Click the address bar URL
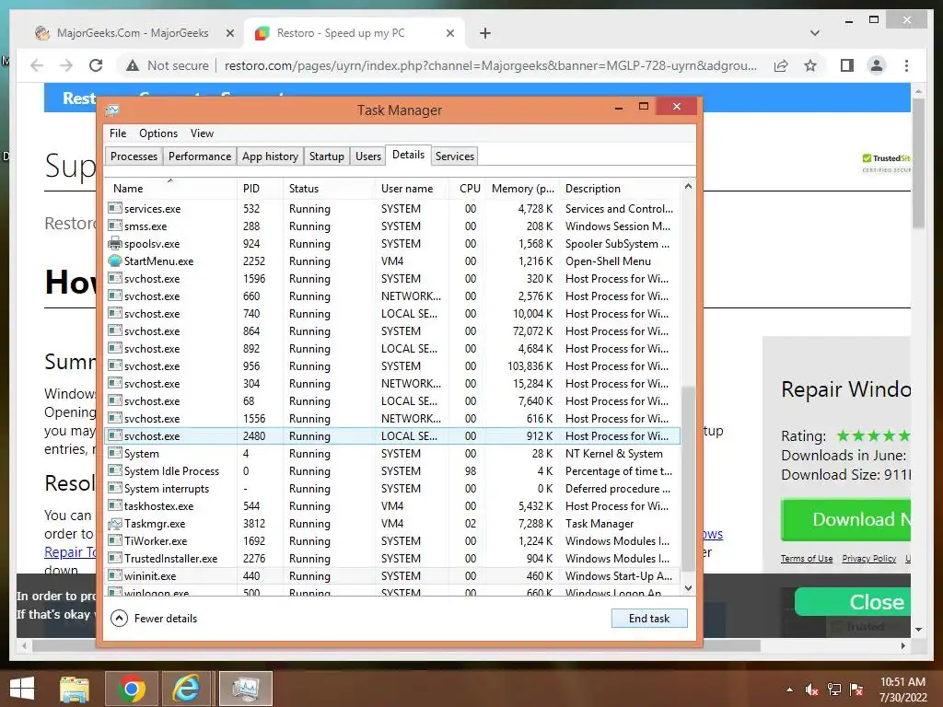The height and width of the screenshot is (707, 943). (x=490, y=65)
